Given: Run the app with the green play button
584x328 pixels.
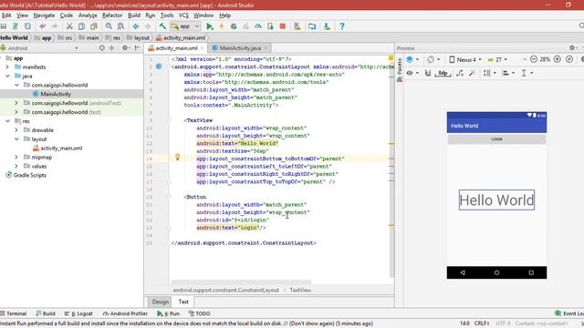Looking at the screenshot, I should (210, 26).
